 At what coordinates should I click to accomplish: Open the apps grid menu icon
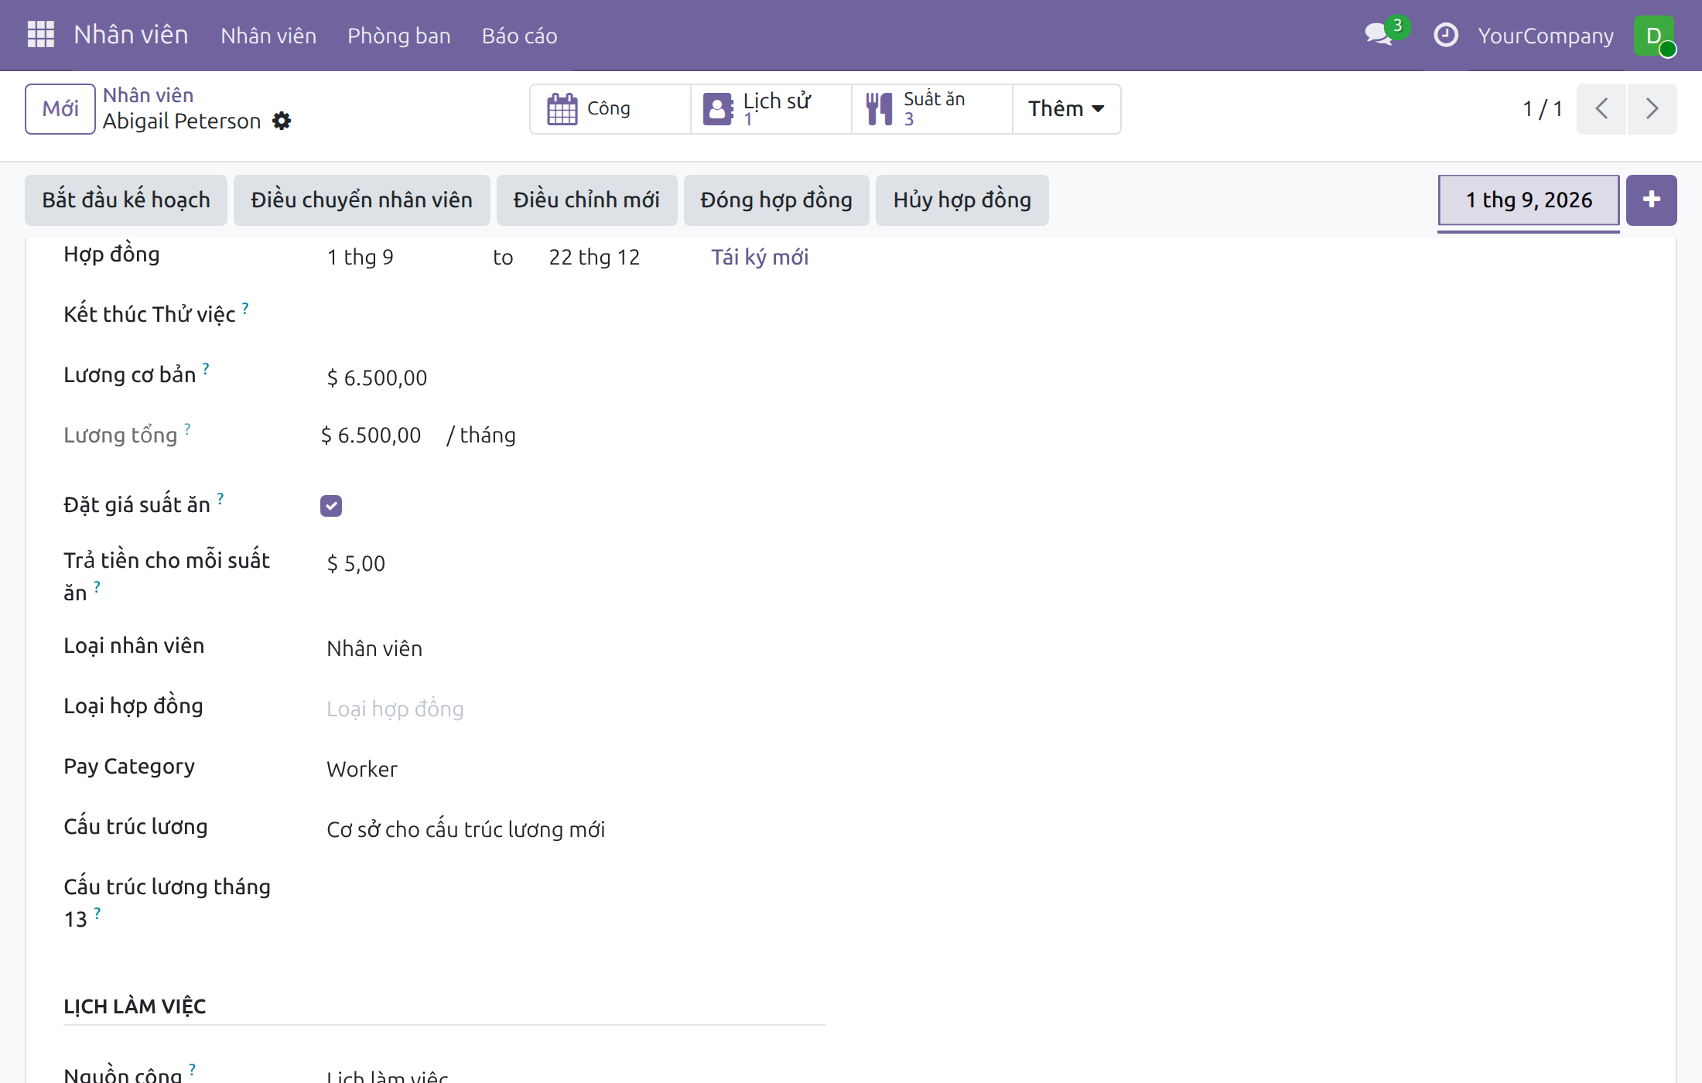(x=40, y=35)
